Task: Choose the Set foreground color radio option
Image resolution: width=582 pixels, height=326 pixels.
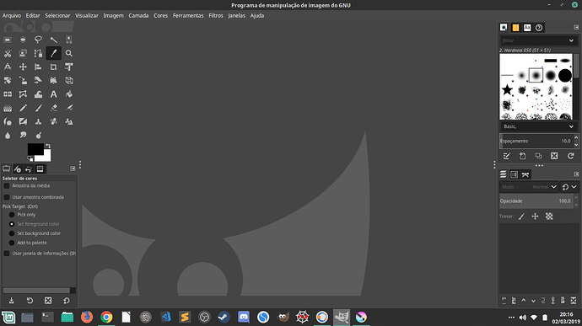Action: (12, 224)
